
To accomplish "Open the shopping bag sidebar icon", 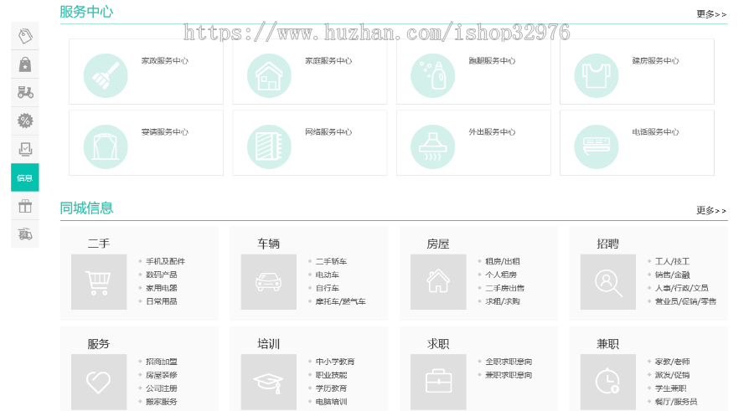I will coord(25,64).
